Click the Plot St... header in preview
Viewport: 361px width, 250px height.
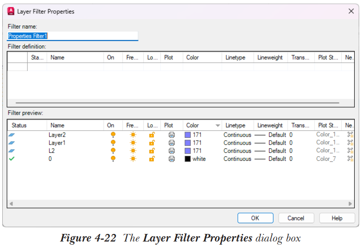point(328,125)
